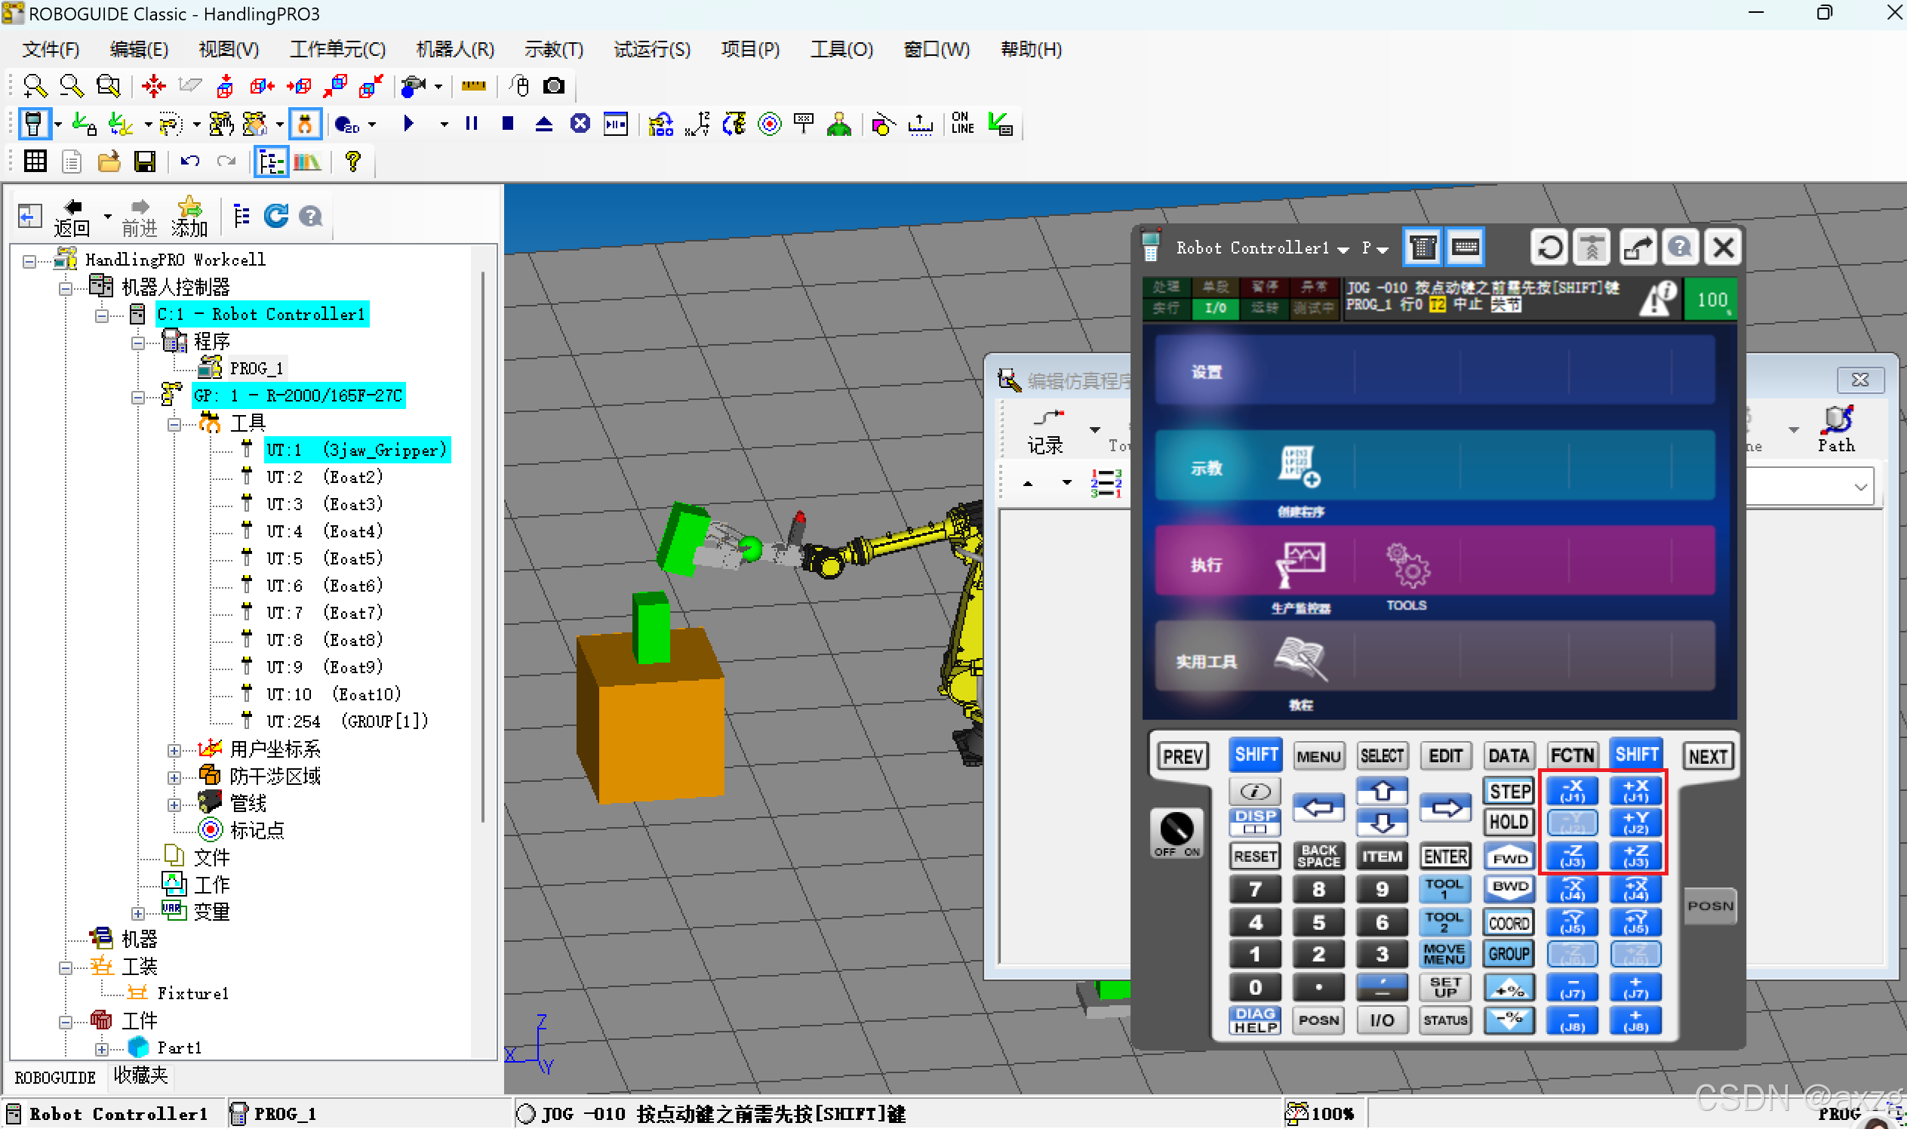Click the measure ruler tool icon
The image size is (1907, 1129).
pyautogui.click(x=473, y=86)
